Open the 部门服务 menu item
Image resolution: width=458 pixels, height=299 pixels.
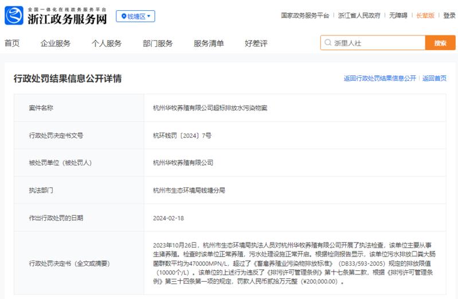pos(158,43)
